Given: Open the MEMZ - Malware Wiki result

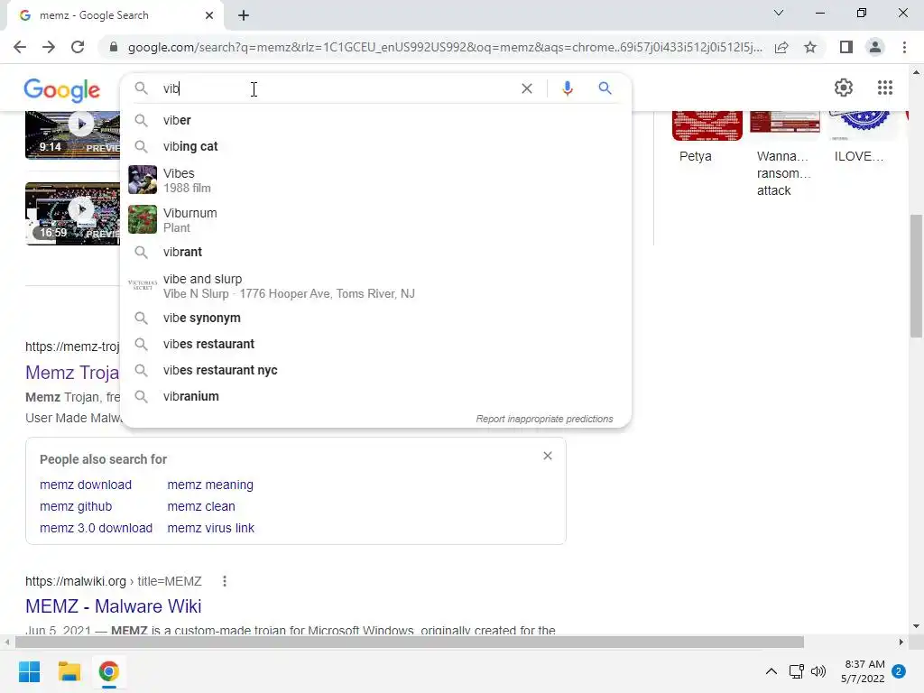Looking at the screenshot, I should coord(113,606).
